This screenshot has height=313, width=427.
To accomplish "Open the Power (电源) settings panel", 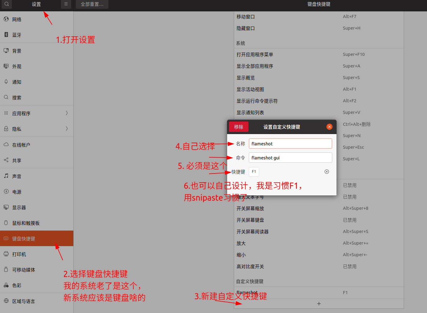I will click(x=17, y=191).
